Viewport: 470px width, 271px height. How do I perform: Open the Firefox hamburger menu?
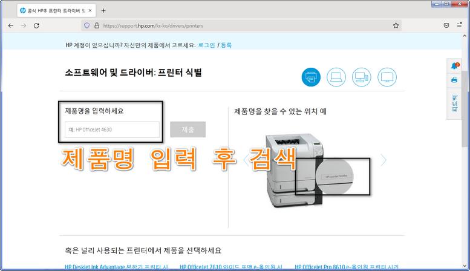(459, 25)
